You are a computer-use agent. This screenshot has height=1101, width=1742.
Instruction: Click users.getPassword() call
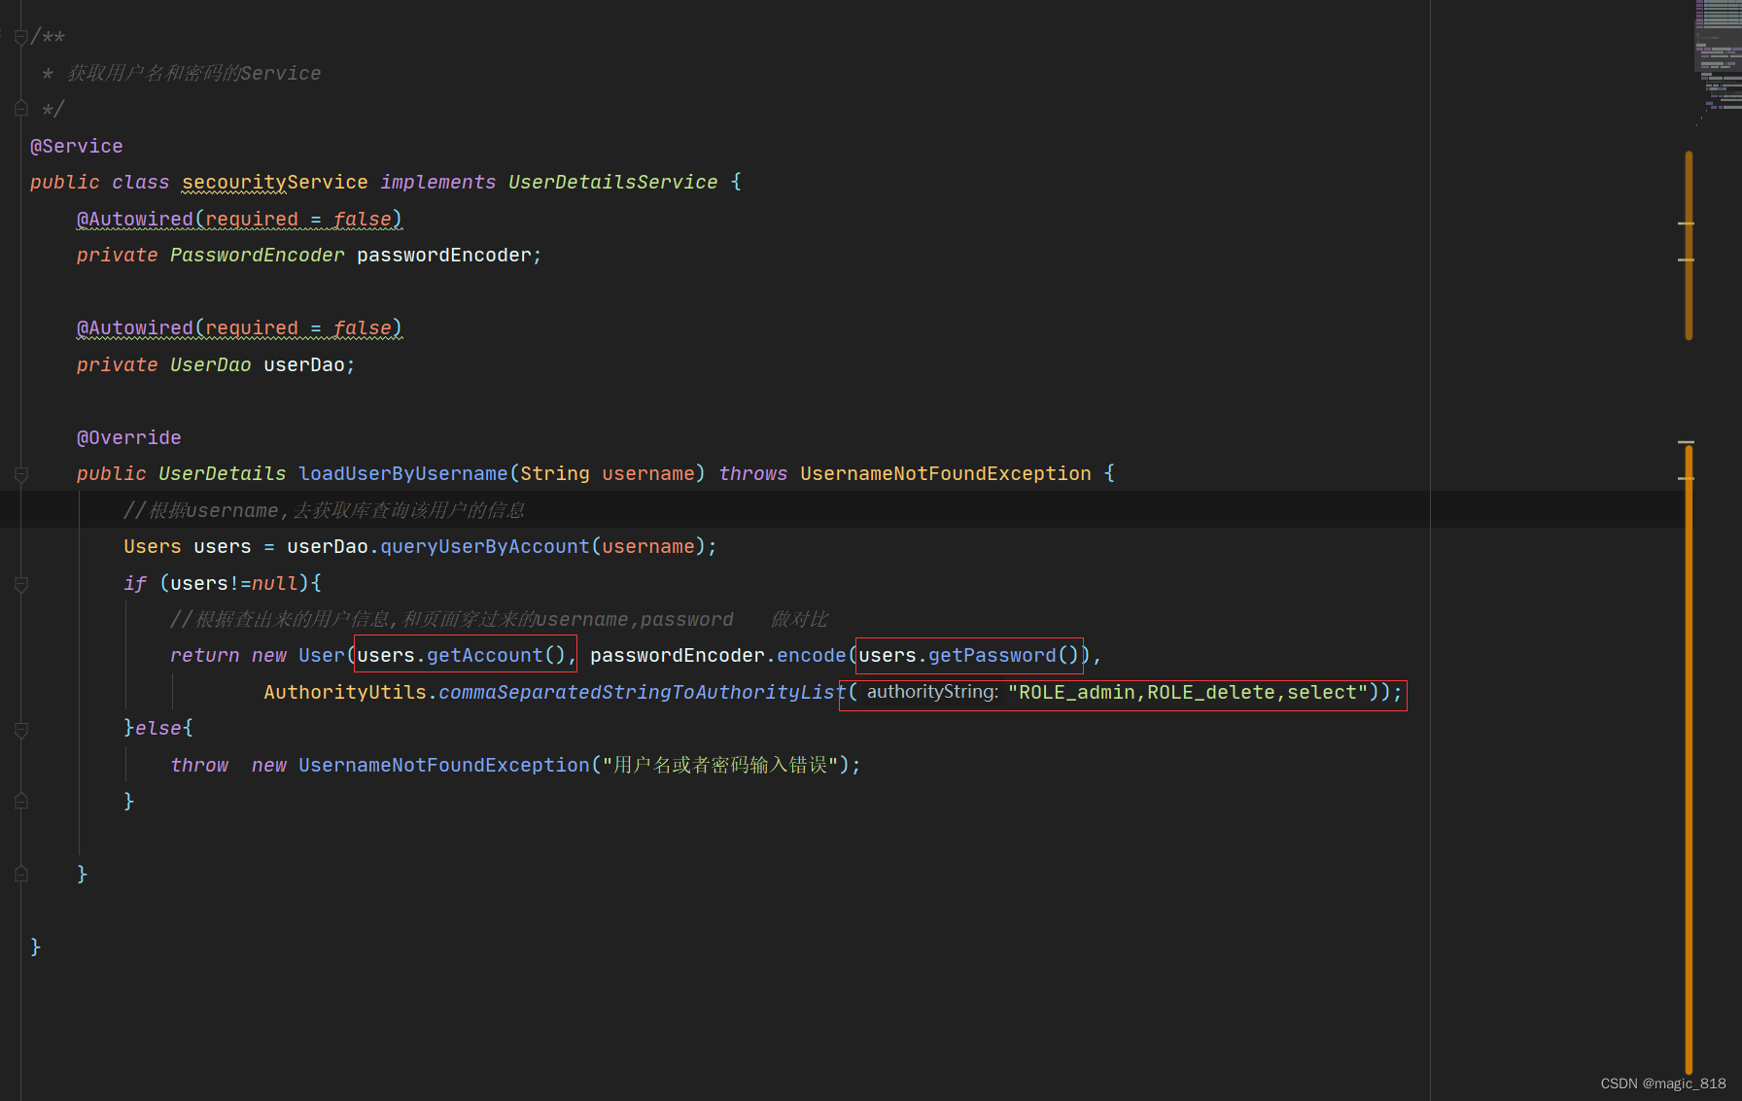969,656
